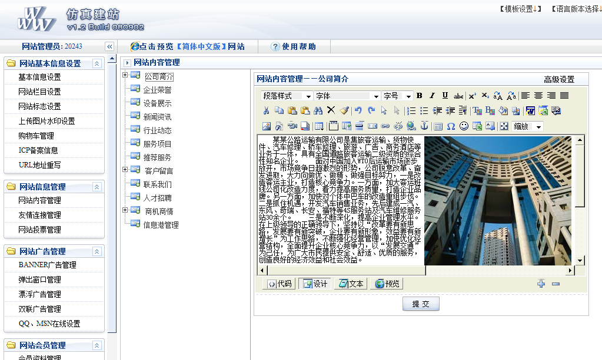The width and height of the screenshot is (602, 360).
Task: Toggle underline formatting
Action: pos(445,96)
